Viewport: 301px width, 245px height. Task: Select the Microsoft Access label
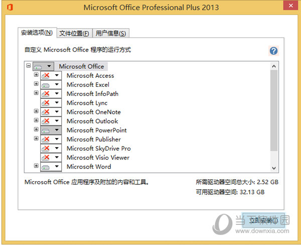click(90, 75)
